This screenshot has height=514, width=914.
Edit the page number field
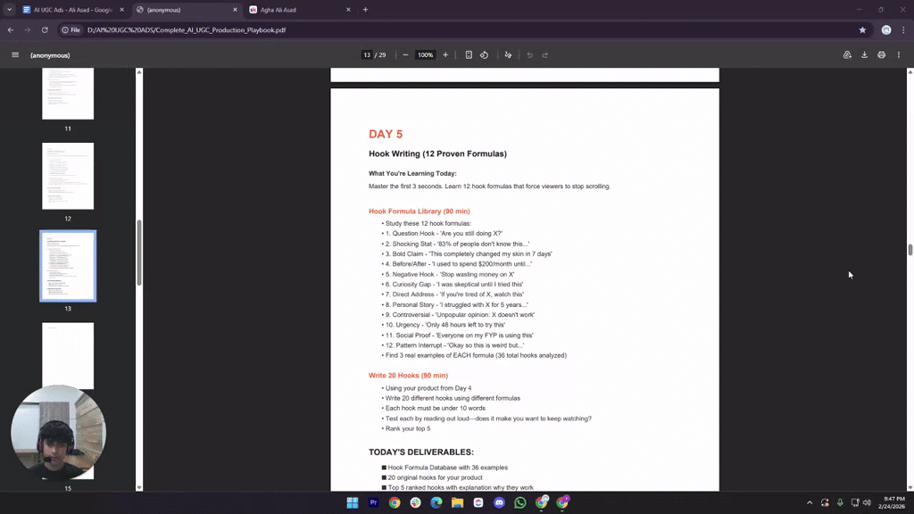(367, 54)
